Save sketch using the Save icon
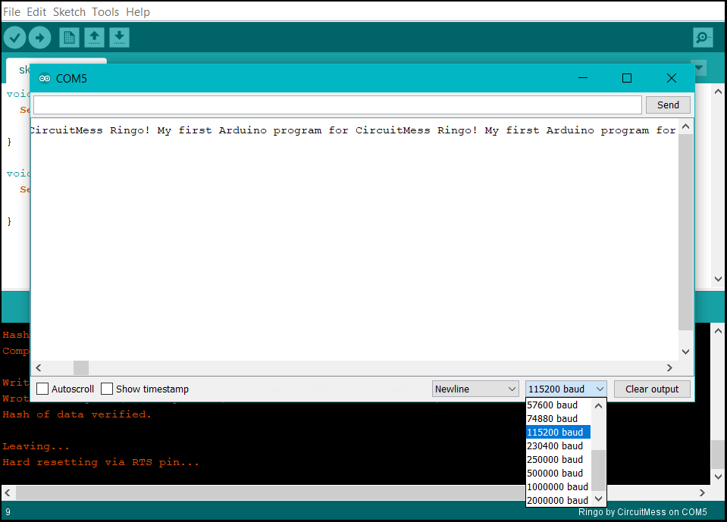 pyautogui.click(x=119, y=37)
